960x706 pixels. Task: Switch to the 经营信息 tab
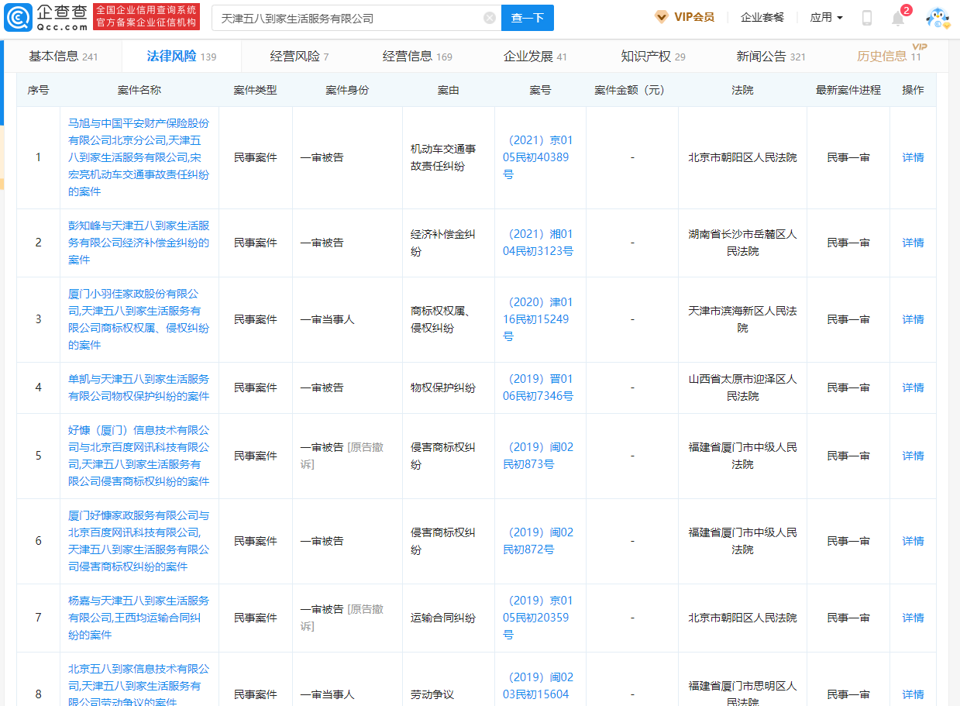click(417, 56)
